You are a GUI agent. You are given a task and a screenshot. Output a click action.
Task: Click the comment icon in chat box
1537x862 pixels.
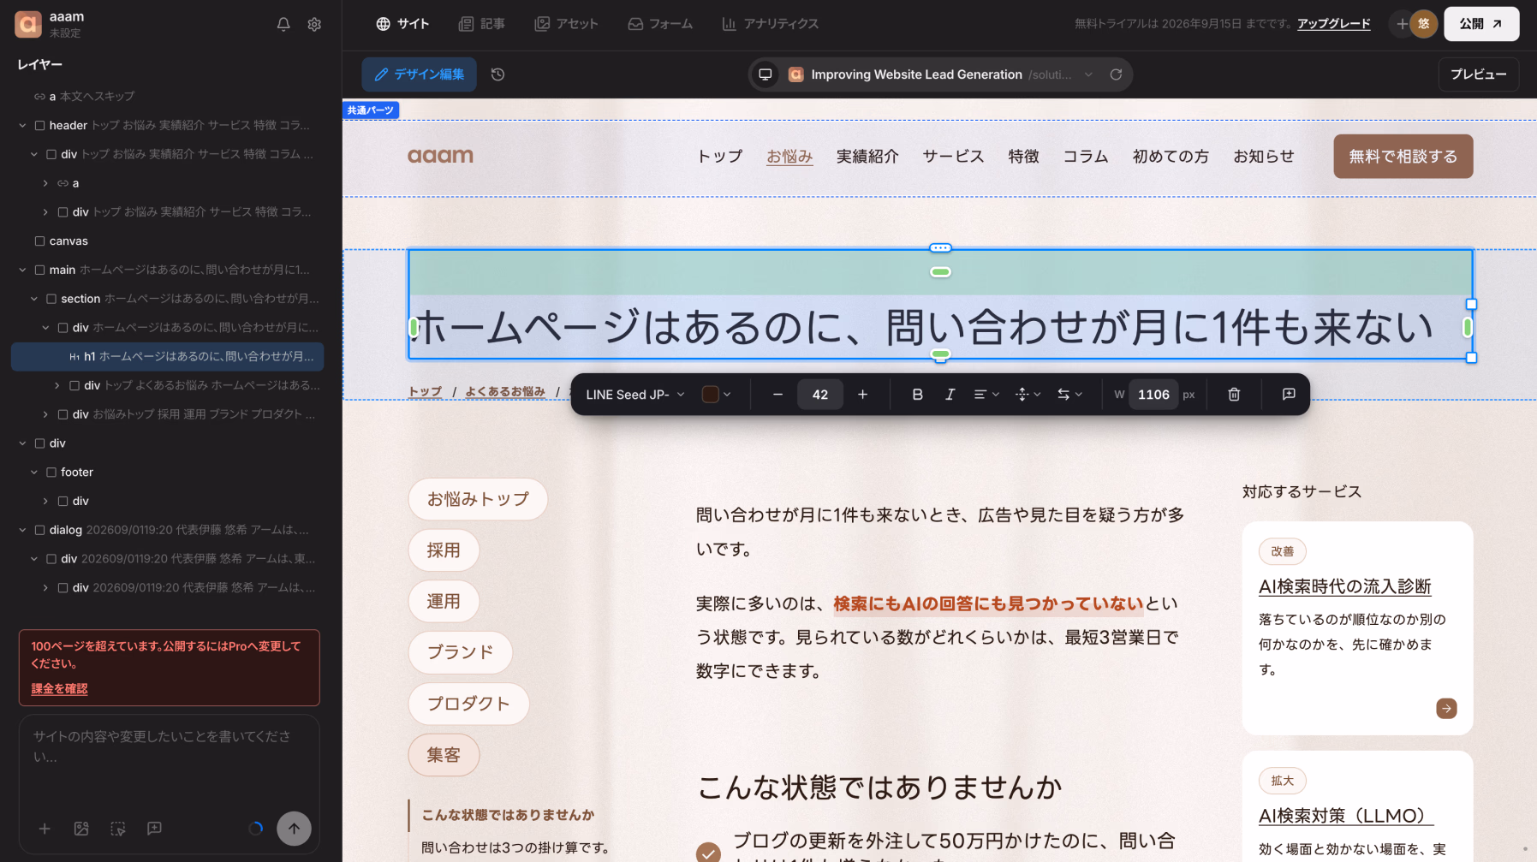click(x=154, y=829)
